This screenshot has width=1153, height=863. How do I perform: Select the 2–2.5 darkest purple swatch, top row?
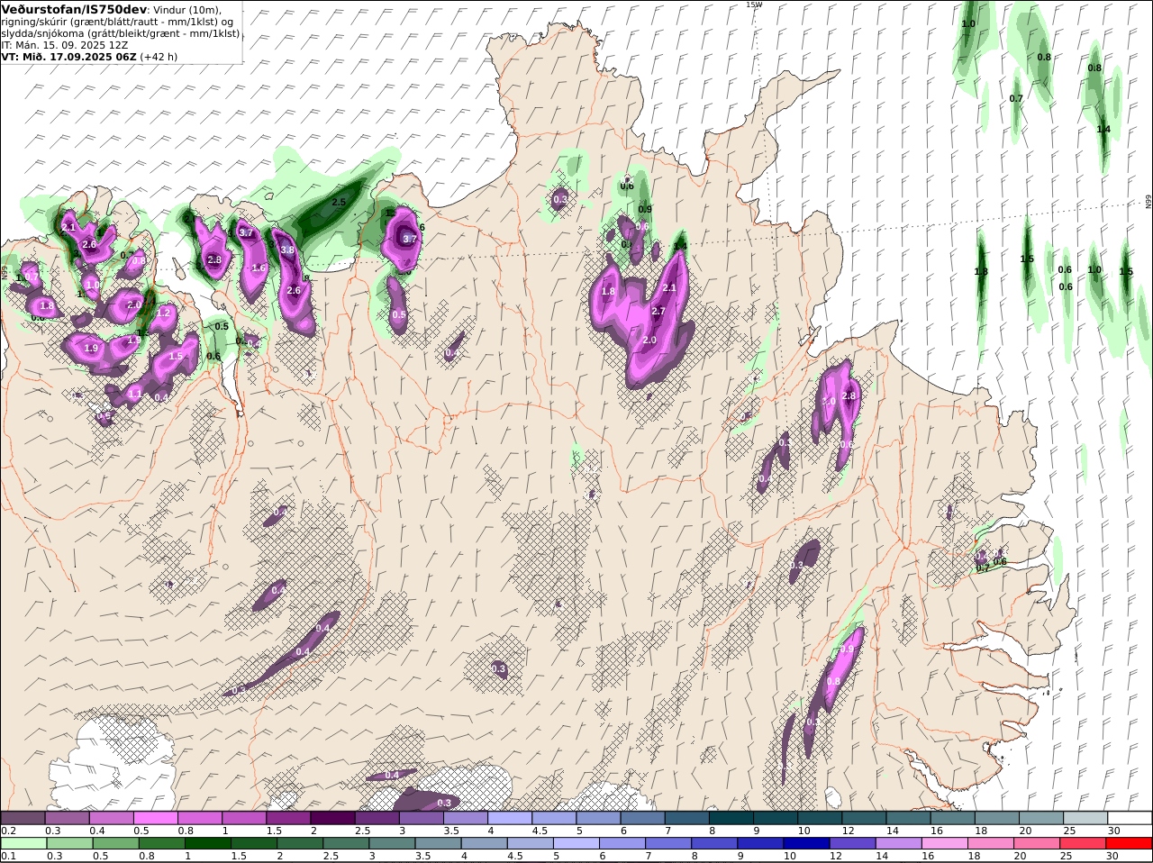point(332,818)
